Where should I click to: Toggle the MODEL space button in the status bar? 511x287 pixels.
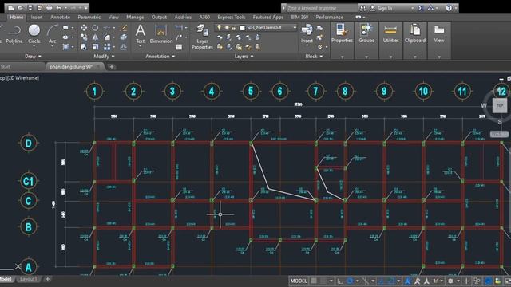pos(299,281)
